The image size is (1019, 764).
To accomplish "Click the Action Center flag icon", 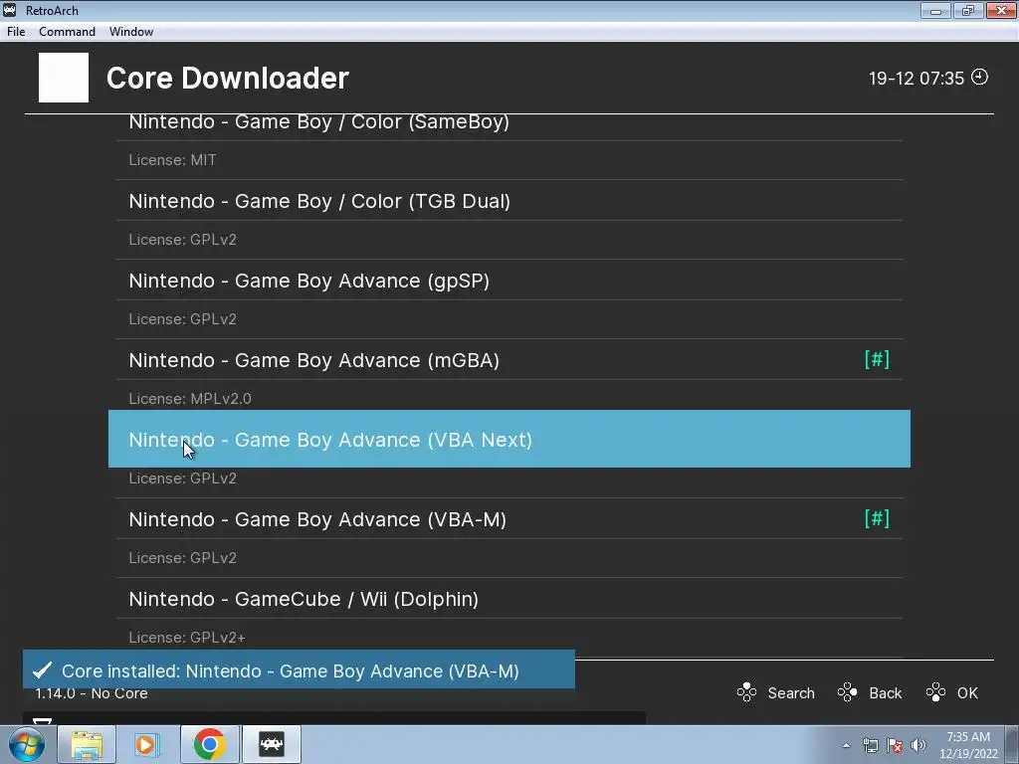I will [895, 745].
